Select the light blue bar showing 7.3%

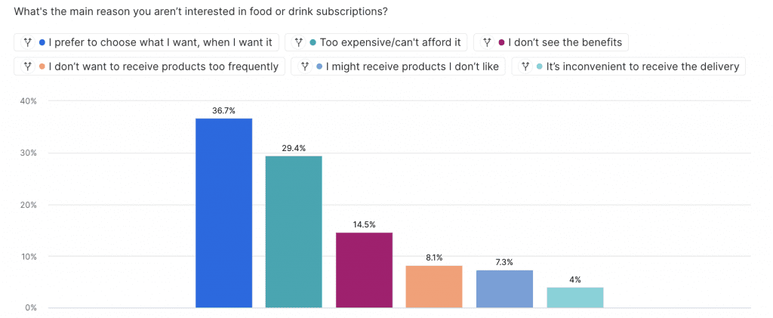(x=504, y=289)
